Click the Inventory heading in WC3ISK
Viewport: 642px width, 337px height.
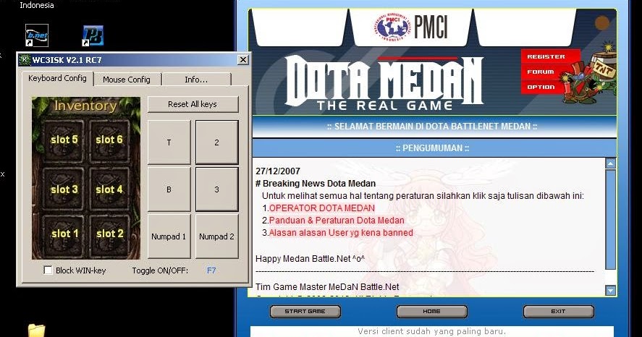85,106
